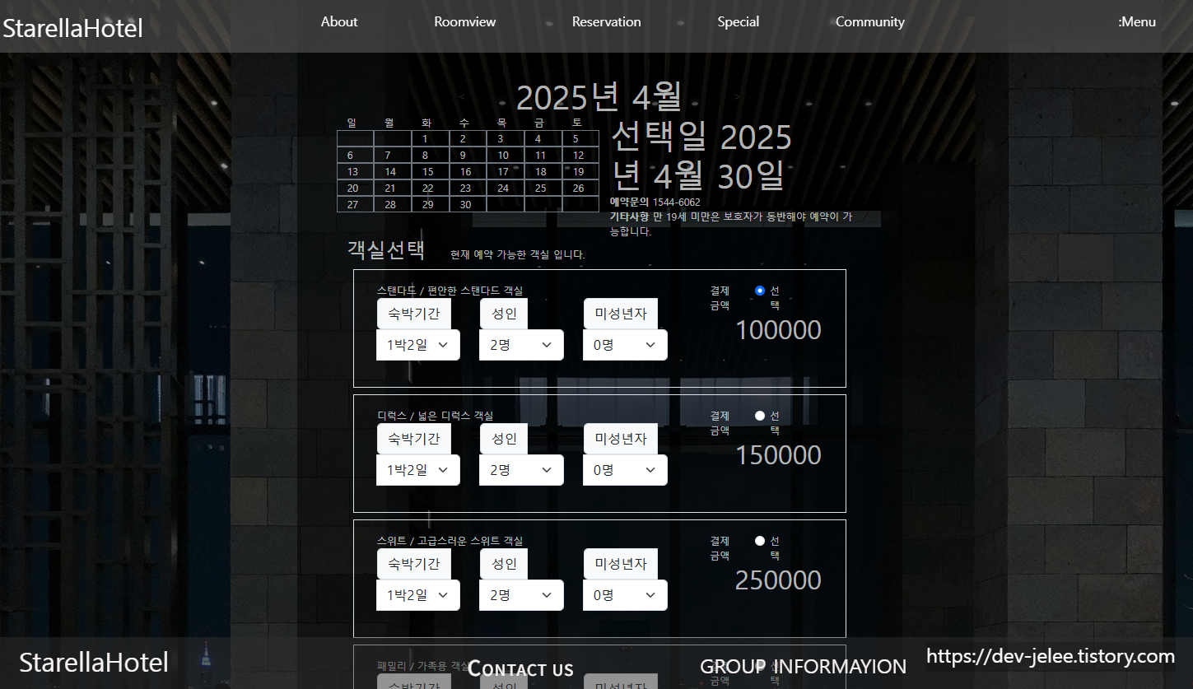Click the 성인 button in 디럭스 room
Viewport: 1193px width, 689px height.
point(504,439)
